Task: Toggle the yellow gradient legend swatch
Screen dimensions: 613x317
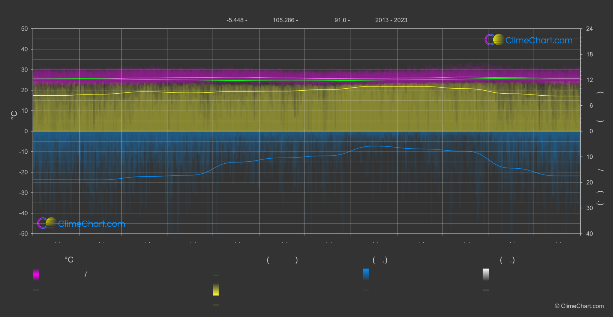Action: pyautogui.click(x=216, y=290)
